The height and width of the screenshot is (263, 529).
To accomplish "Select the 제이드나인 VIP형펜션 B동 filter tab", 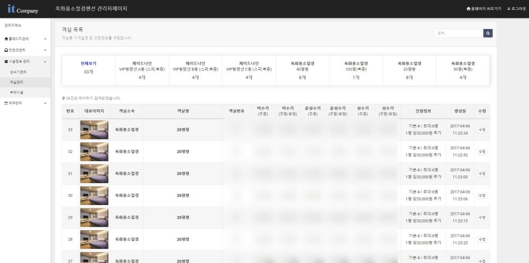I will pos(196,71).
